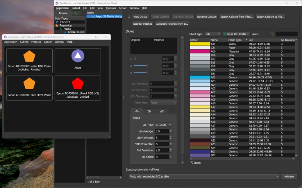302x188 pixels.
Task: Click the C21 Paper patch type cell
Action: click(x=232, y=47)
